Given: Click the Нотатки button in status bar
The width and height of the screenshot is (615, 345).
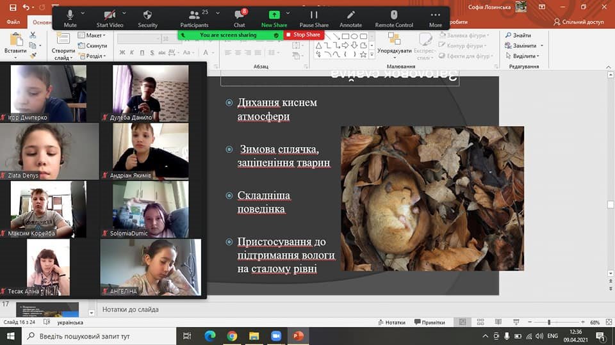Looking at the screenshot, I should coord(391,323).
